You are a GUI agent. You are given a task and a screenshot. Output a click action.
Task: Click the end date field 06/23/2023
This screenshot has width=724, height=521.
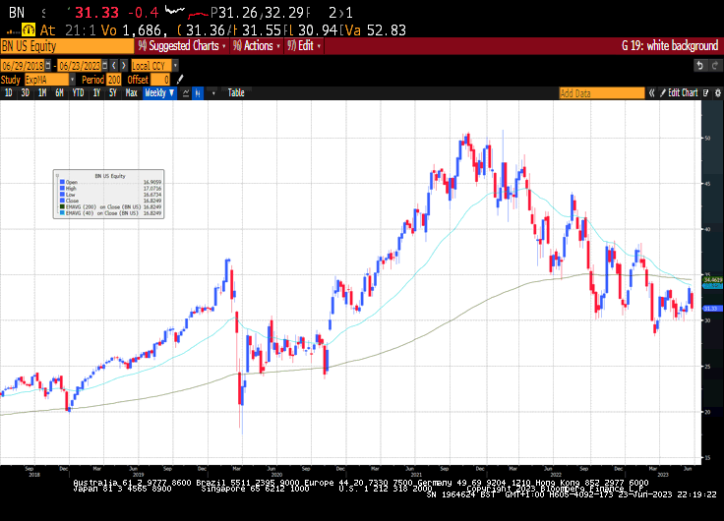80,66
